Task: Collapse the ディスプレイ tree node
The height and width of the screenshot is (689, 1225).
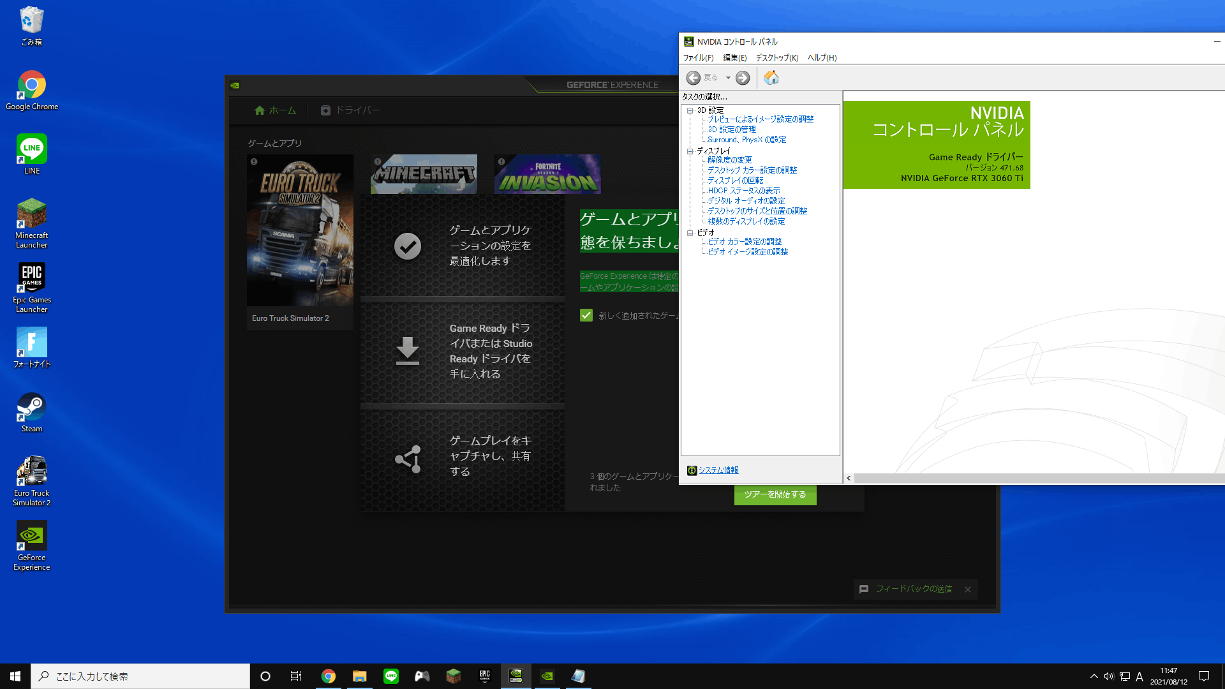Action: click(x=690, y=151)
